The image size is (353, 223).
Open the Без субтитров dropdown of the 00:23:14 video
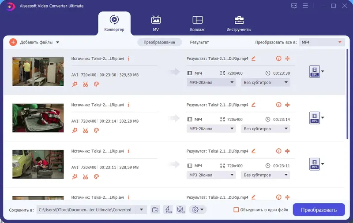coord(265,128)
